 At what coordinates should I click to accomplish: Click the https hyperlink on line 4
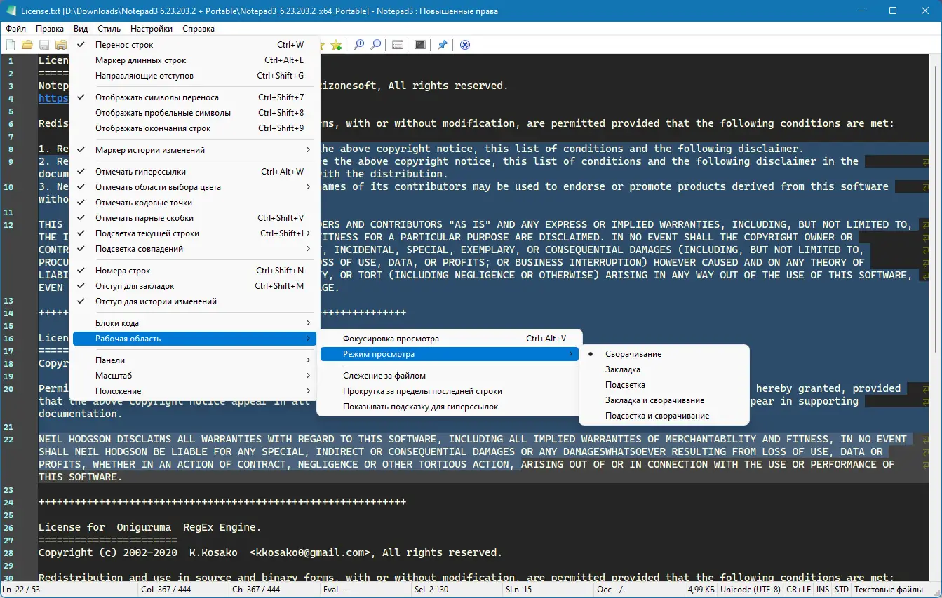click(53, 98)
